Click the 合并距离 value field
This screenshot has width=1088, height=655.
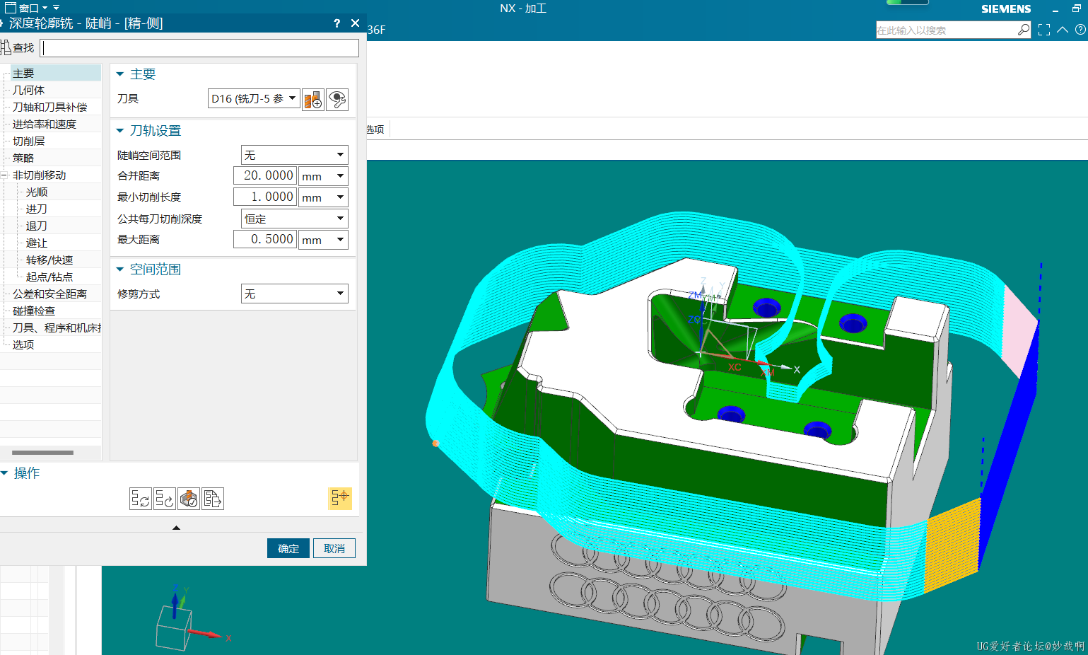[x=265, y=175]
